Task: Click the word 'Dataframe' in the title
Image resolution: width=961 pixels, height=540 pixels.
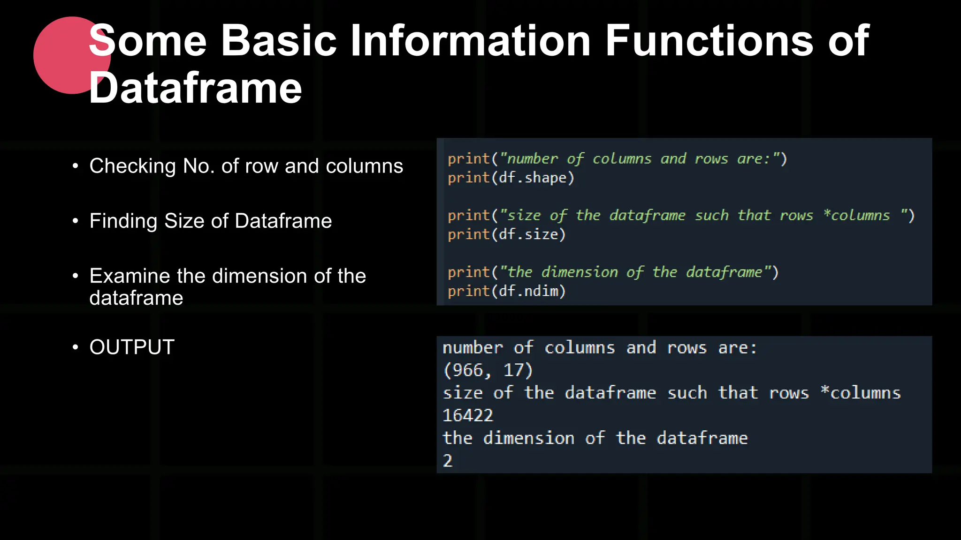Action: pyautogui.click(x=195, y=88)
